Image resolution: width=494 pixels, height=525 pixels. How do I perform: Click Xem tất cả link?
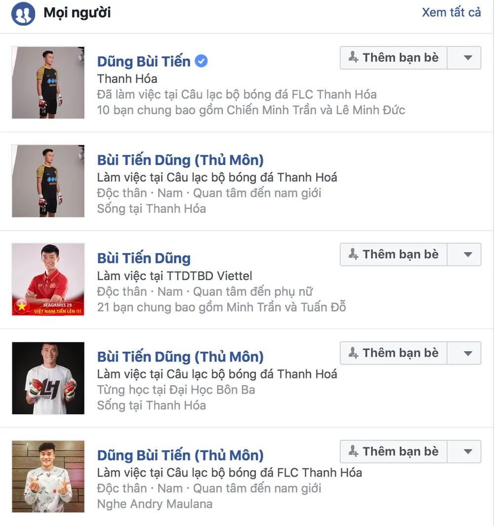pyautogui.click(x=451, y=12)
